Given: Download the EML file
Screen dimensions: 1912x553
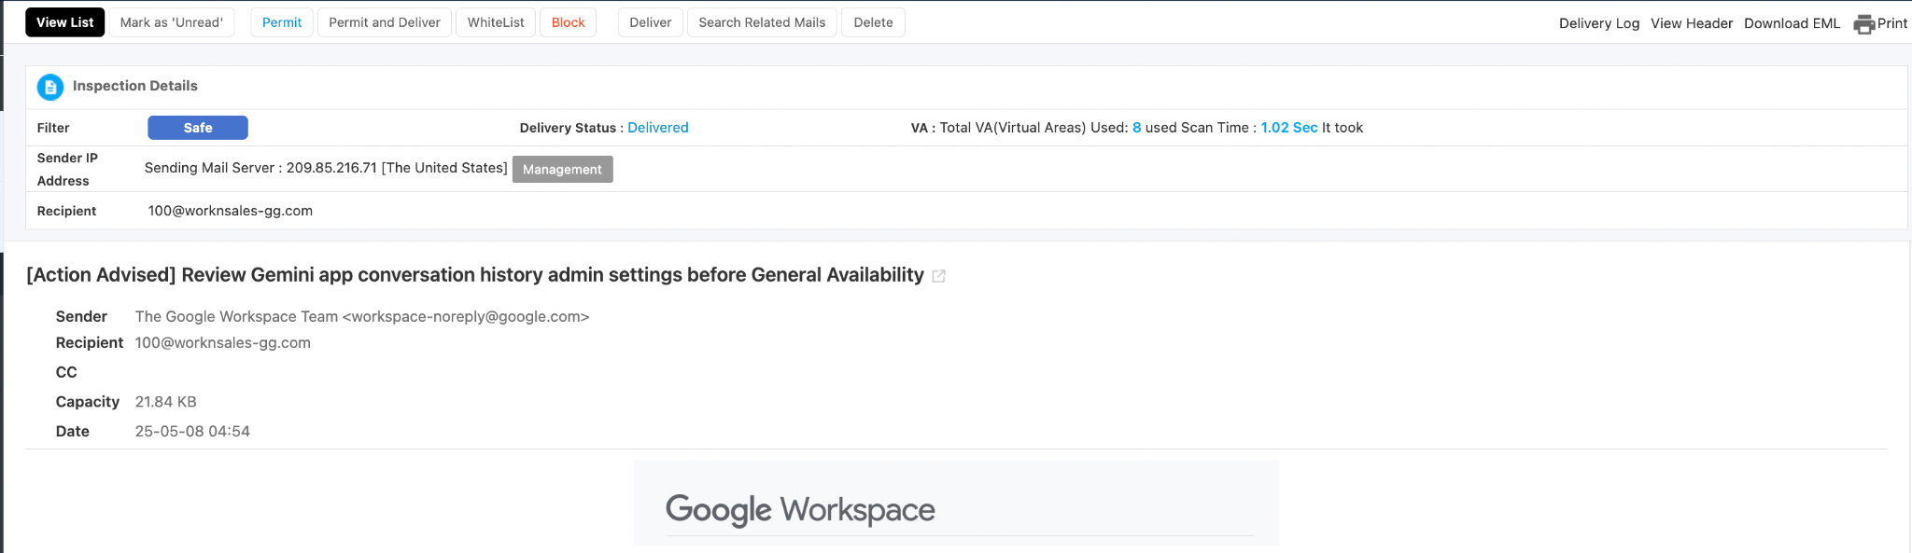Looking at the screenshot, I should click(1792, 23).
